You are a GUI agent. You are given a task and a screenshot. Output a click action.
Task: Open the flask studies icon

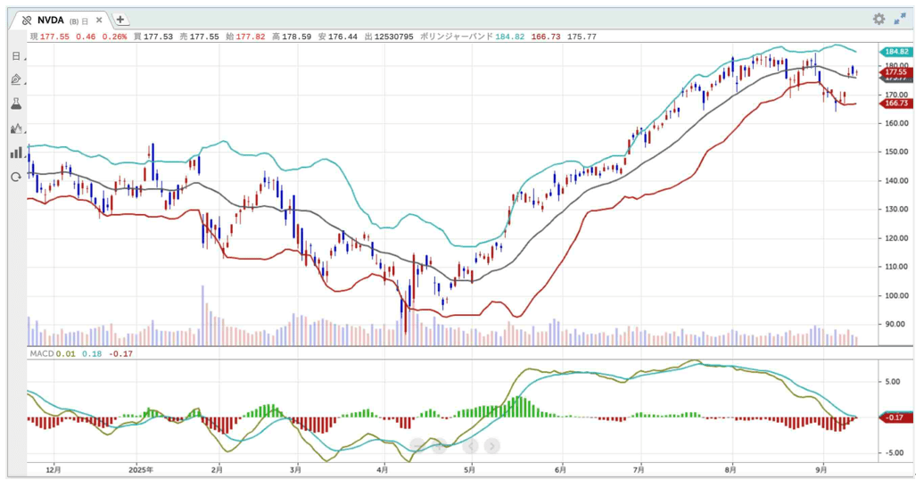(x=16, y=104)
